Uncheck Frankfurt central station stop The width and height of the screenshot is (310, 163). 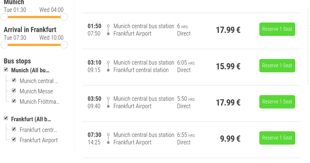[x=14, y=129]
